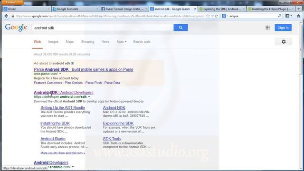
Task: Open the Firefox home page icon
Action: point(299,16)
